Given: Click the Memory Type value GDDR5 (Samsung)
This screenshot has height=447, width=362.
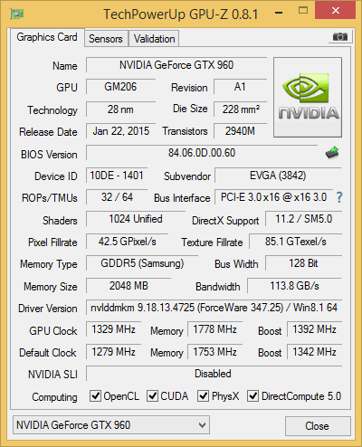Looking at the screenshot, I should (142, 263).
